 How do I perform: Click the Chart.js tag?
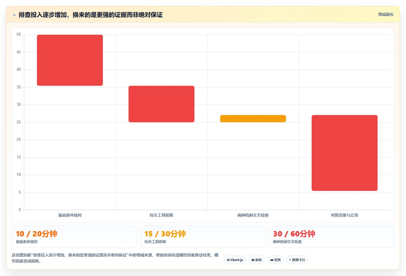[x=235, y=260]
